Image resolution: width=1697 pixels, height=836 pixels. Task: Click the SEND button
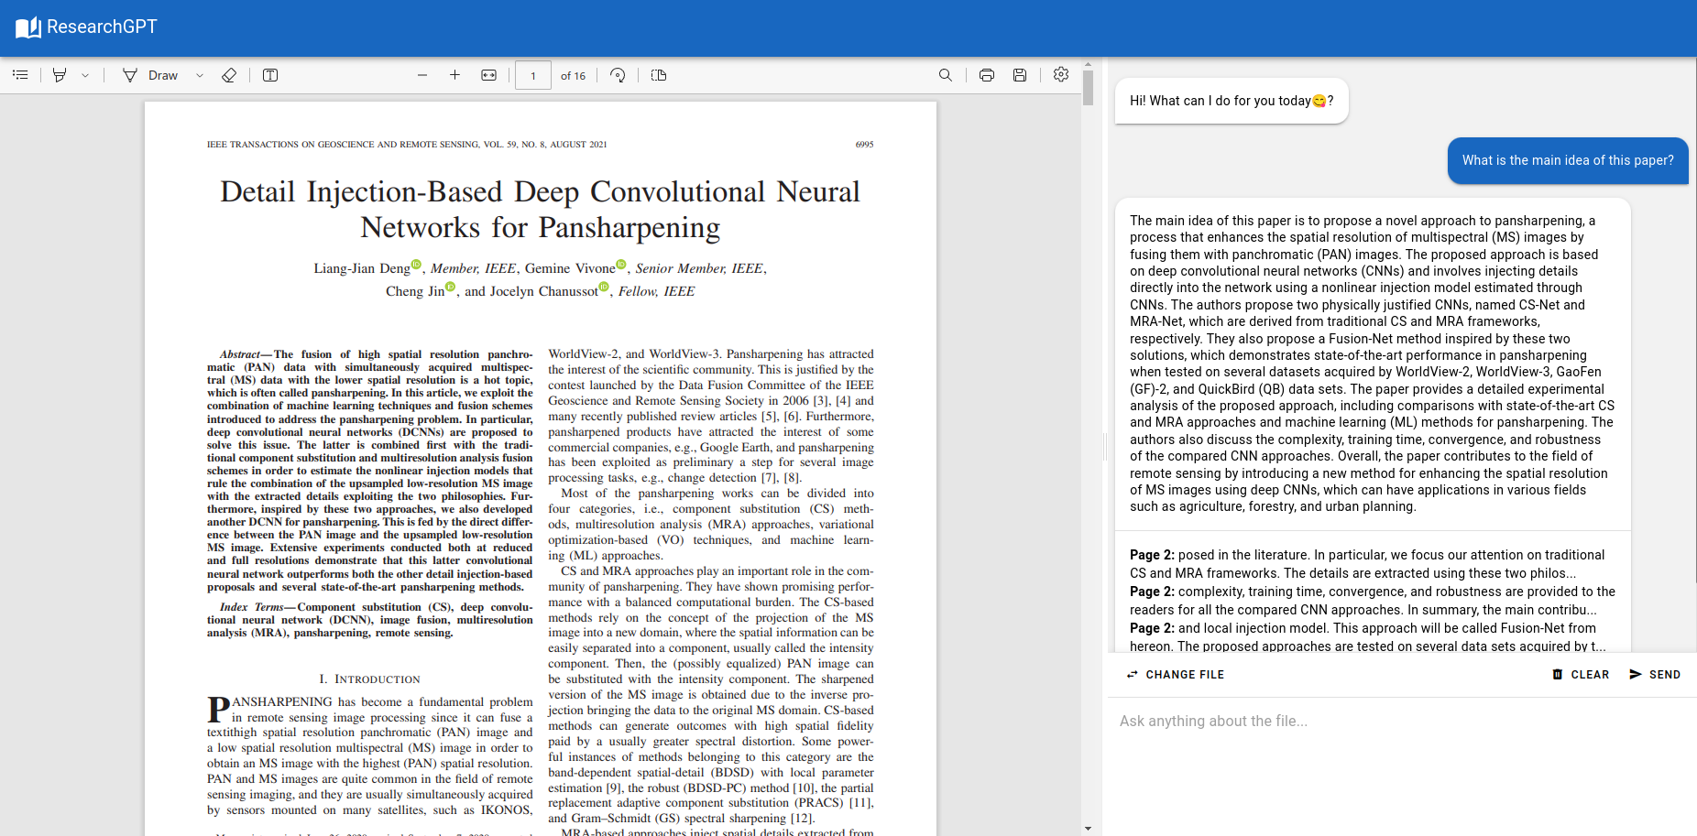pyautogui.click(x=1655, y=675)
